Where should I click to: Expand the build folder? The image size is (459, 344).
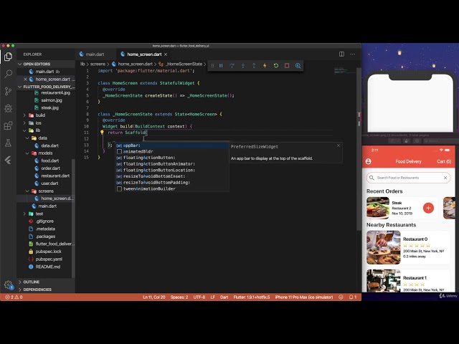click(x=40, y=115)
